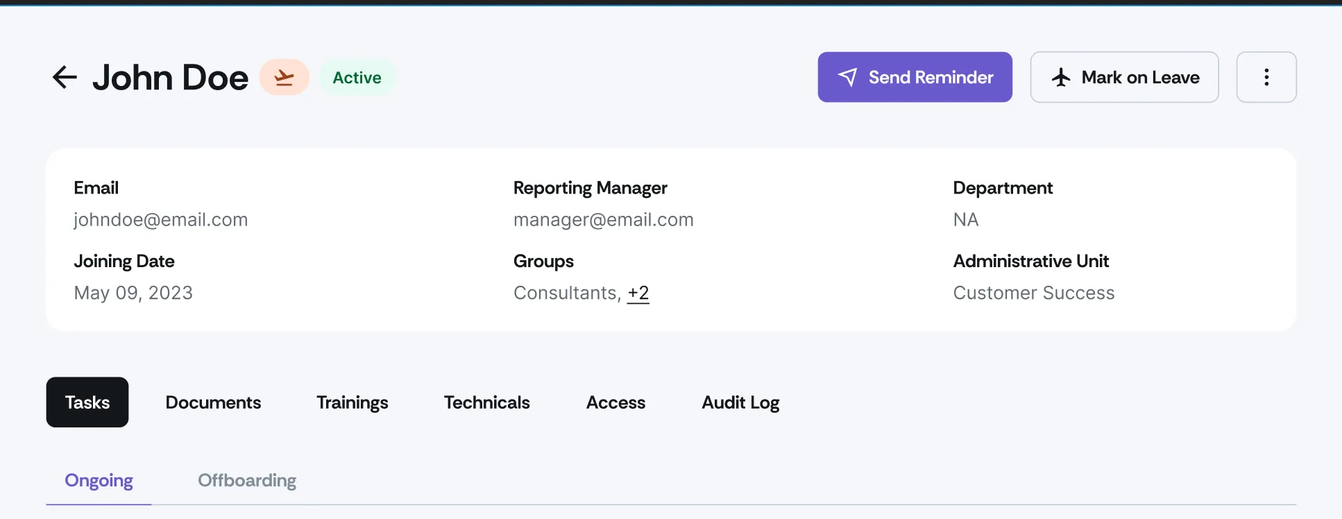The image size is (1342, 519).
Task: Open the Trainings tab
Action: [x=353, y=402]
